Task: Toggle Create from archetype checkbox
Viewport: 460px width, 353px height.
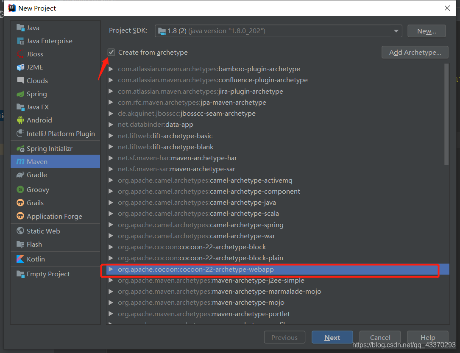Action: click(x=111, y=53)
